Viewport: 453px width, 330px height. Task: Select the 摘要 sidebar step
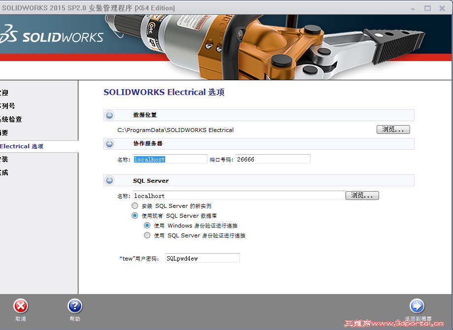4,133
